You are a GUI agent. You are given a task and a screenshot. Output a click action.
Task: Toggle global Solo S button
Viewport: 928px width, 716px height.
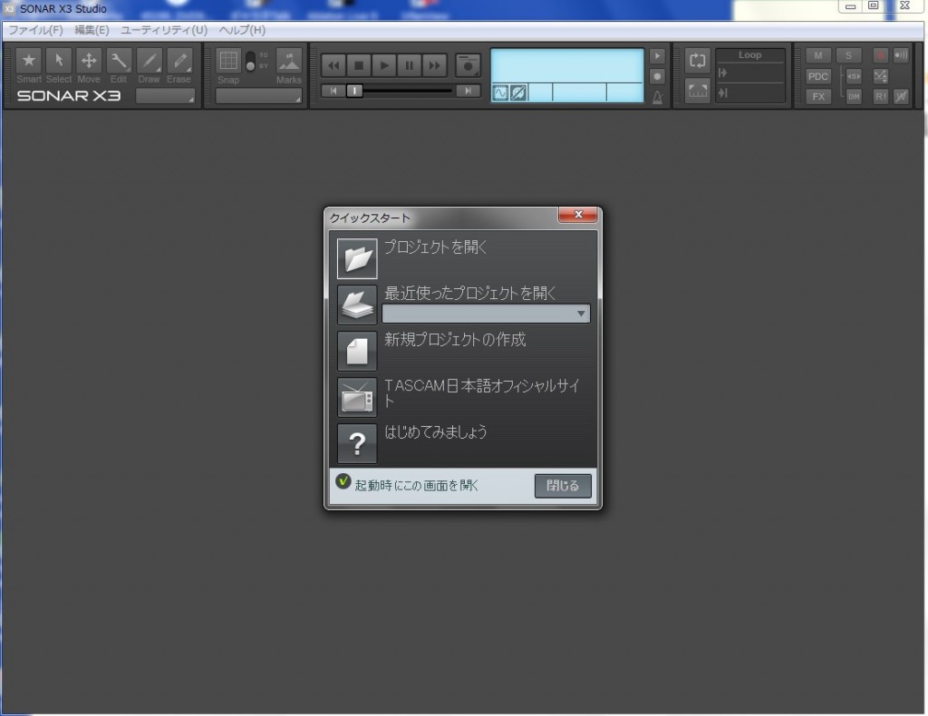[848, 55]
